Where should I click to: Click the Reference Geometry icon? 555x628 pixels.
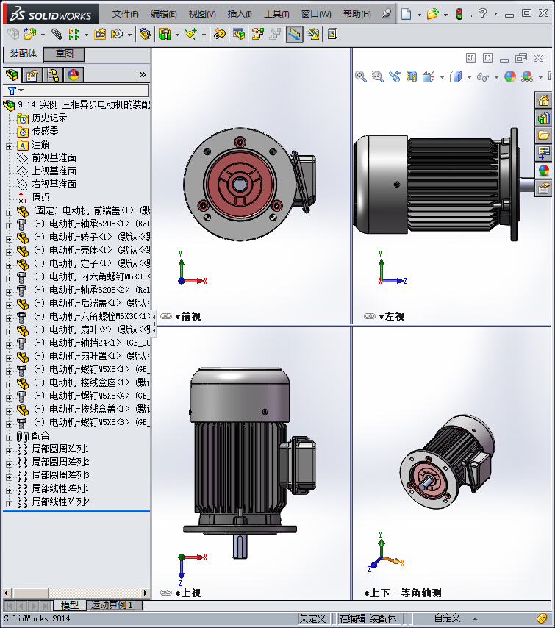point(191,35)
